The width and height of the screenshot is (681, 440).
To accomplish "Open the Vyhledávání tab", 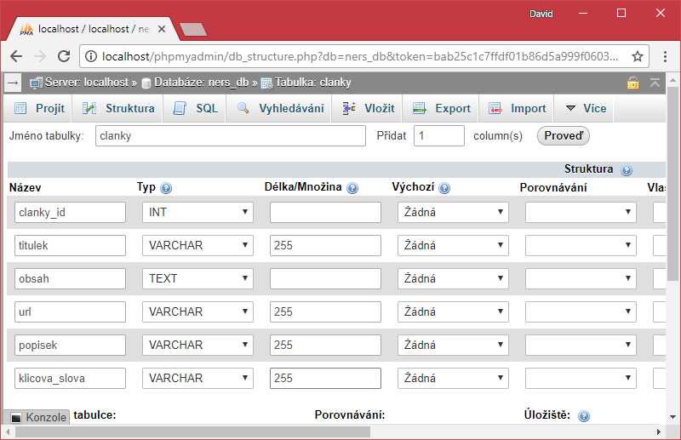I will (281, 109).
